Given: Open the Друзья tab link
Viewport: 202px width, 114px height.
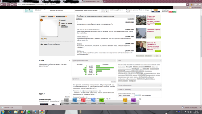Looking at the screenshot, I should (51, 17).
